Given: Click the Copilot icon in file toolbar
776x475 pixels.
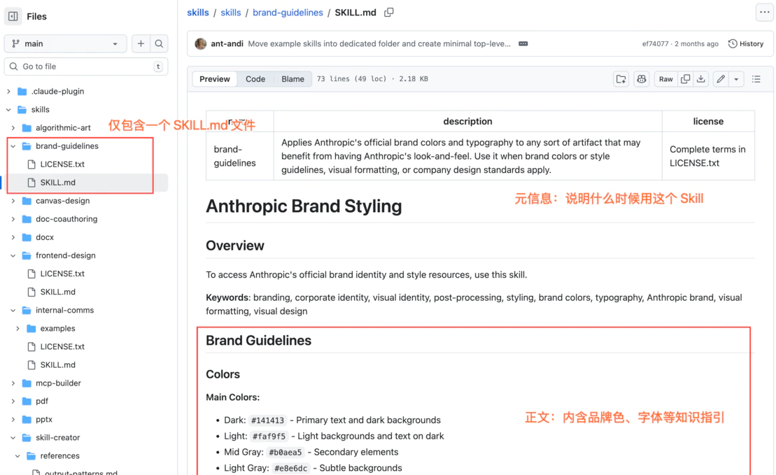Looking at the screenshot, I should [642, 79].
